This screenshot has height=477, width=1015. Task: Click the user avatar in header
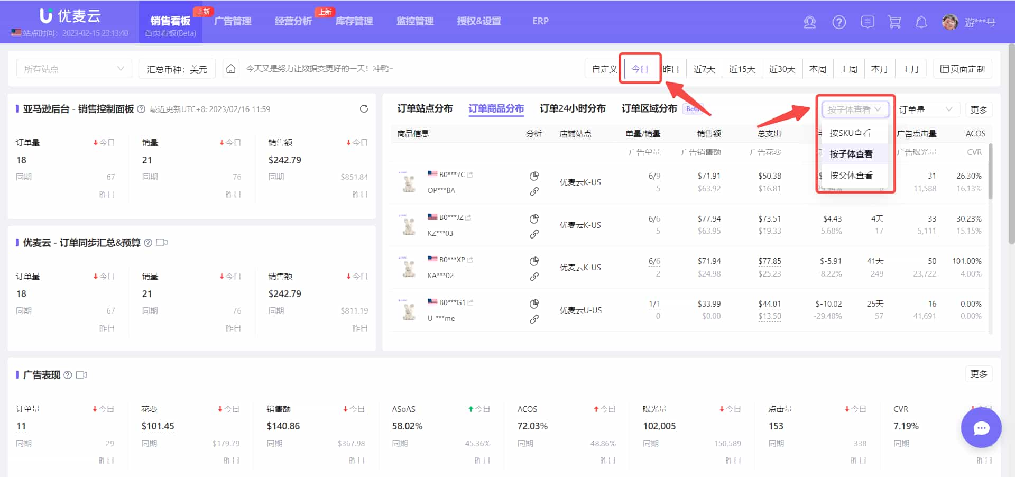tap(950, 22)
